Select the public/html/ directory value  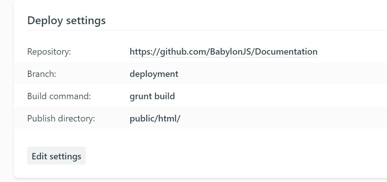[x=155, y=118]
